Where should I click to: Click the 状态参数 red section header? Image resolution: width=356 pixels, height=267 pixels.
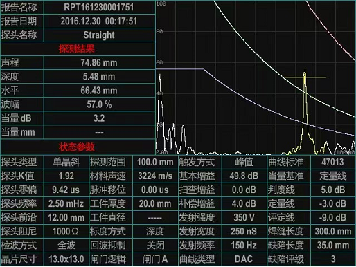[77, 147]
